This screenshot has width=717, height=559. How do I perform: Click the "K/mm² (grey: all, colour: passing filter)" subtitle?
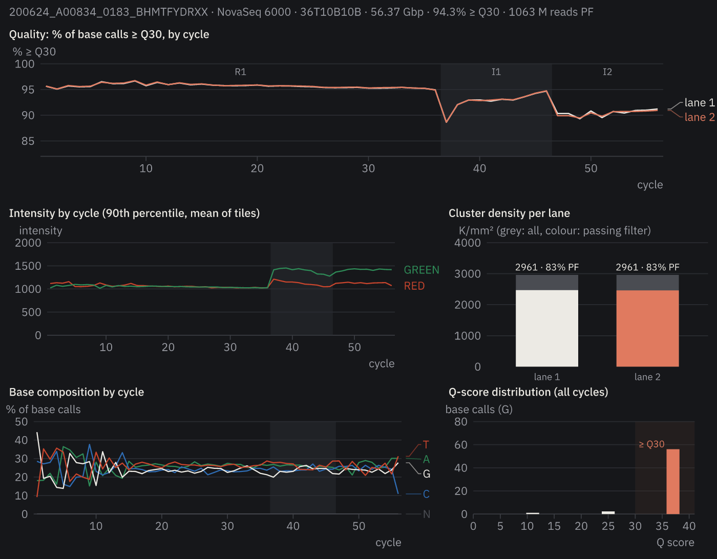[x=555, y=230]
